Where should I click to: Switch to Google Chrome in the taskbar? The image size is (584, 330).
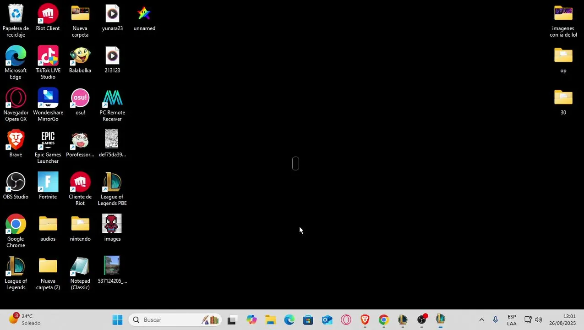point(384,320)
